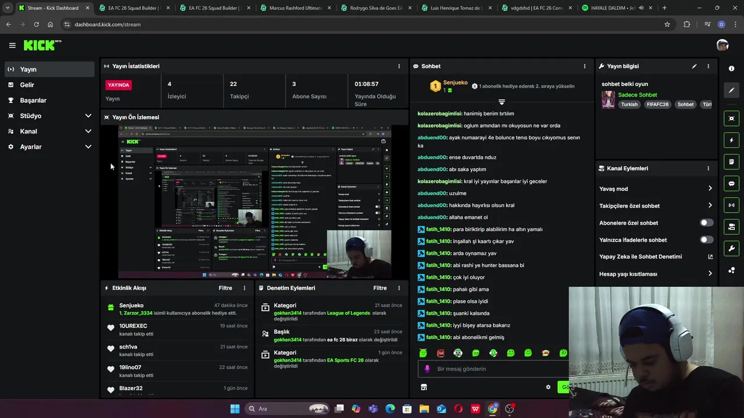Click the microphone icon in message box
Image resolution: width=744 pixels, height=418 pixels.
point(427,369)
